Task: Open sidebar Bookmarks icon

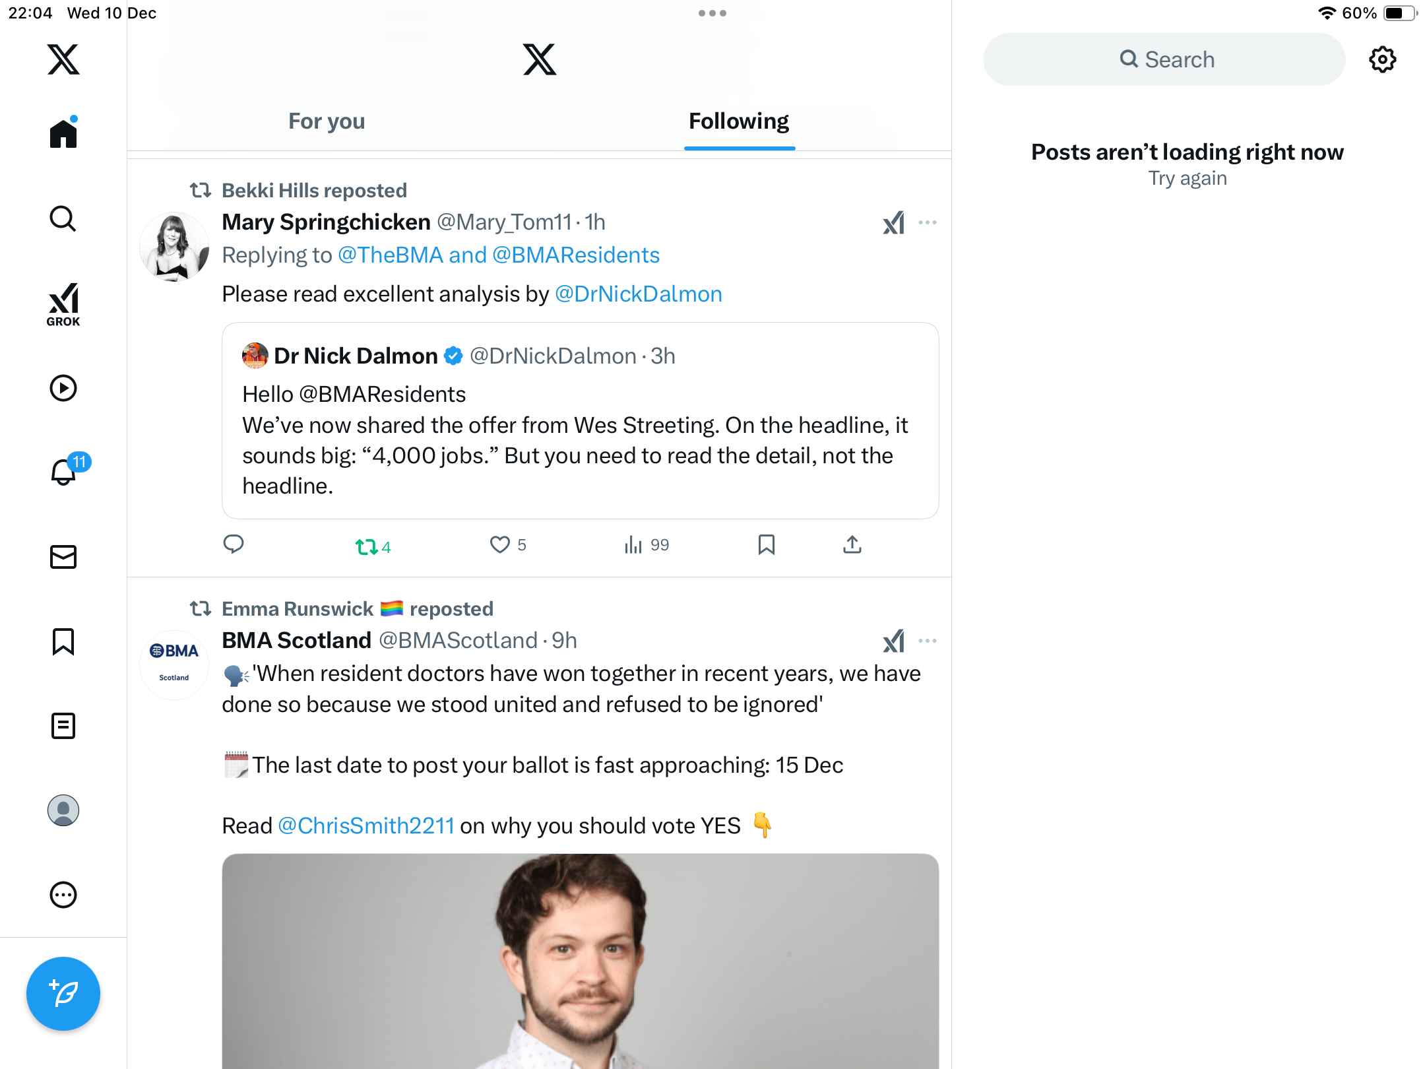Action: click(x=63, y=641)
